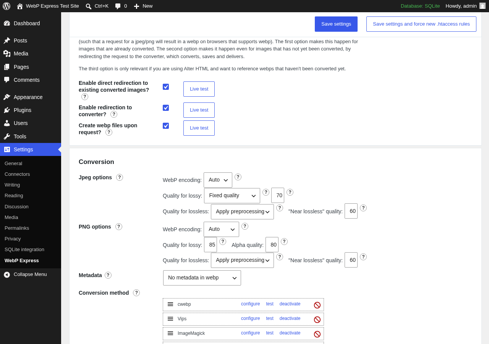This screenshot has height=344, width=489.
Task: Open Privacy settings submenu item
Action: point(13,239)
